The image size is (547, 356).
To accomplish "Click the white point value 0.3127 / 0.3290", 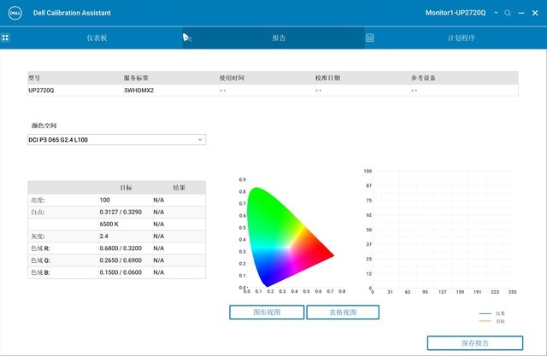I will click(x=121, y=212).
